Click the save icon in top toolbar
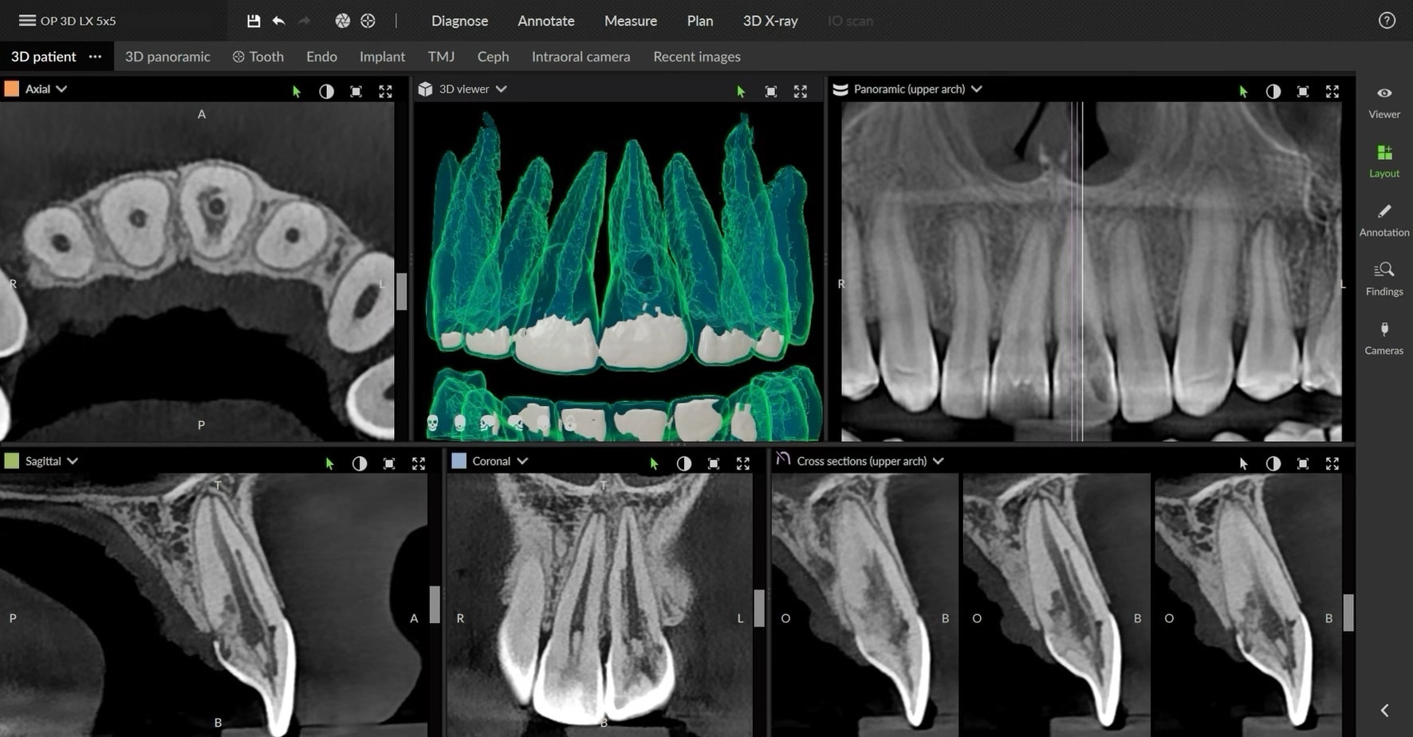This screenshot has height=737, width=1413. [254, 21]
